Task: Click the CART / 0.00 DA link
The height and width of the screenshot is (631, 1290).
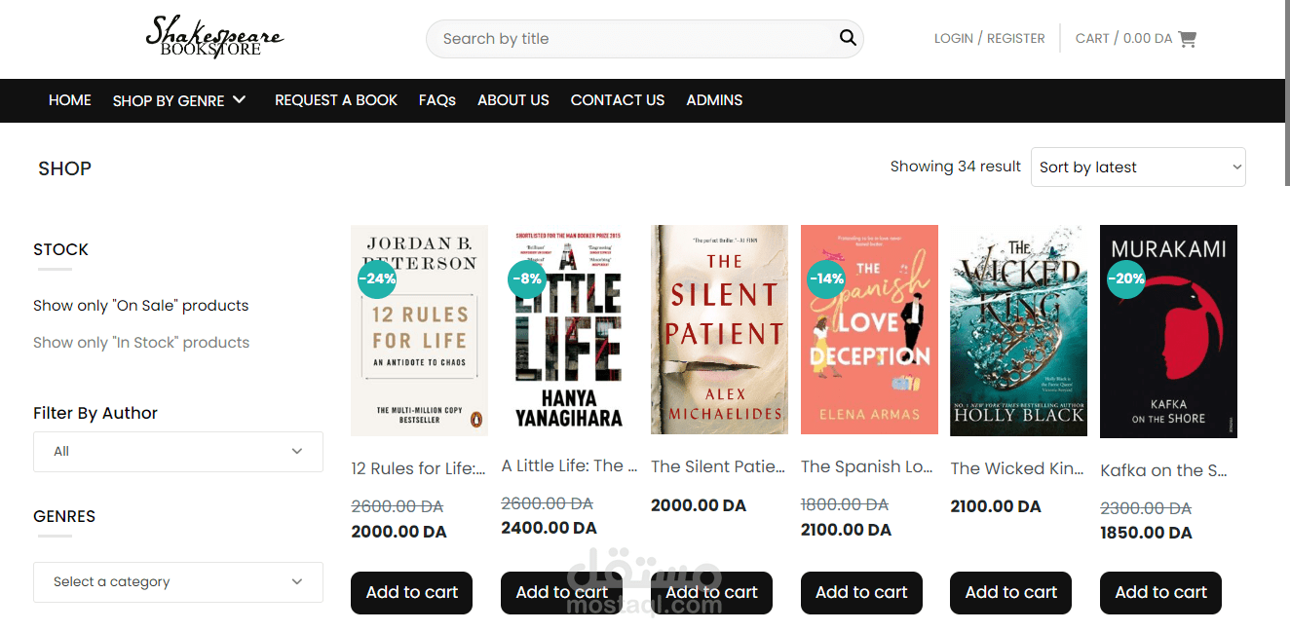Action: 1123,39
